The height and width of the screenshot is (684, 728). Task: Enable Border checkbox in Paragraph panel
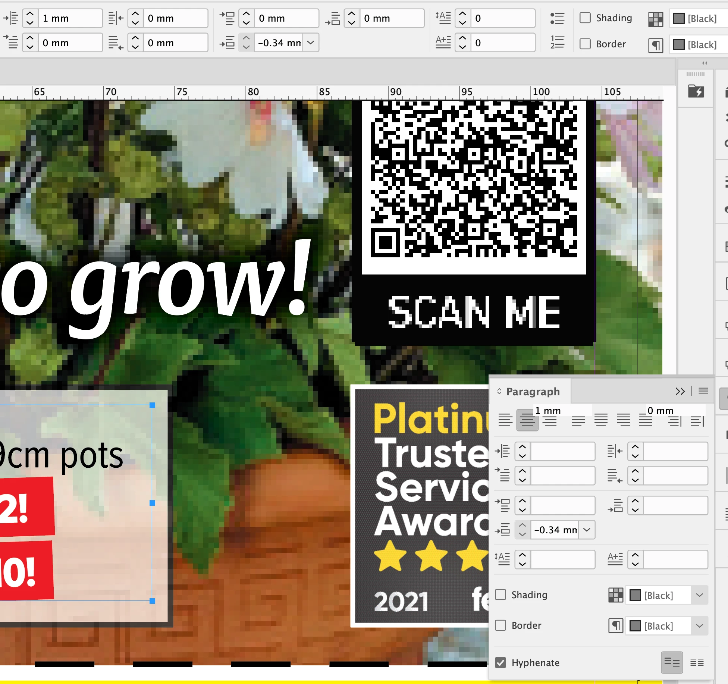[501, 625]
